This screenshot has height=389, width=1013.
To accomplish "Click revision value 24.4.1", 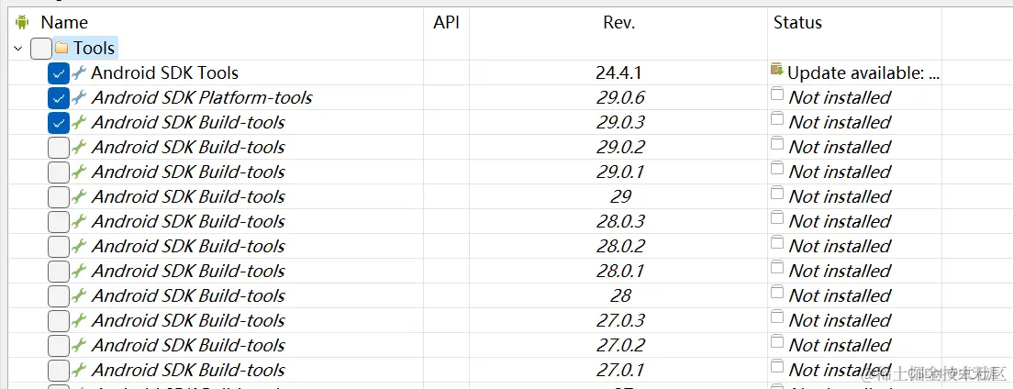I will (619, 73).
